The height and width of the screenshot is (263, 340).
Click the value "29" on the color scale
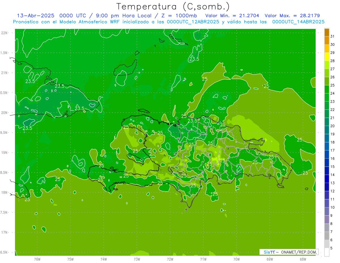(333, 53)
